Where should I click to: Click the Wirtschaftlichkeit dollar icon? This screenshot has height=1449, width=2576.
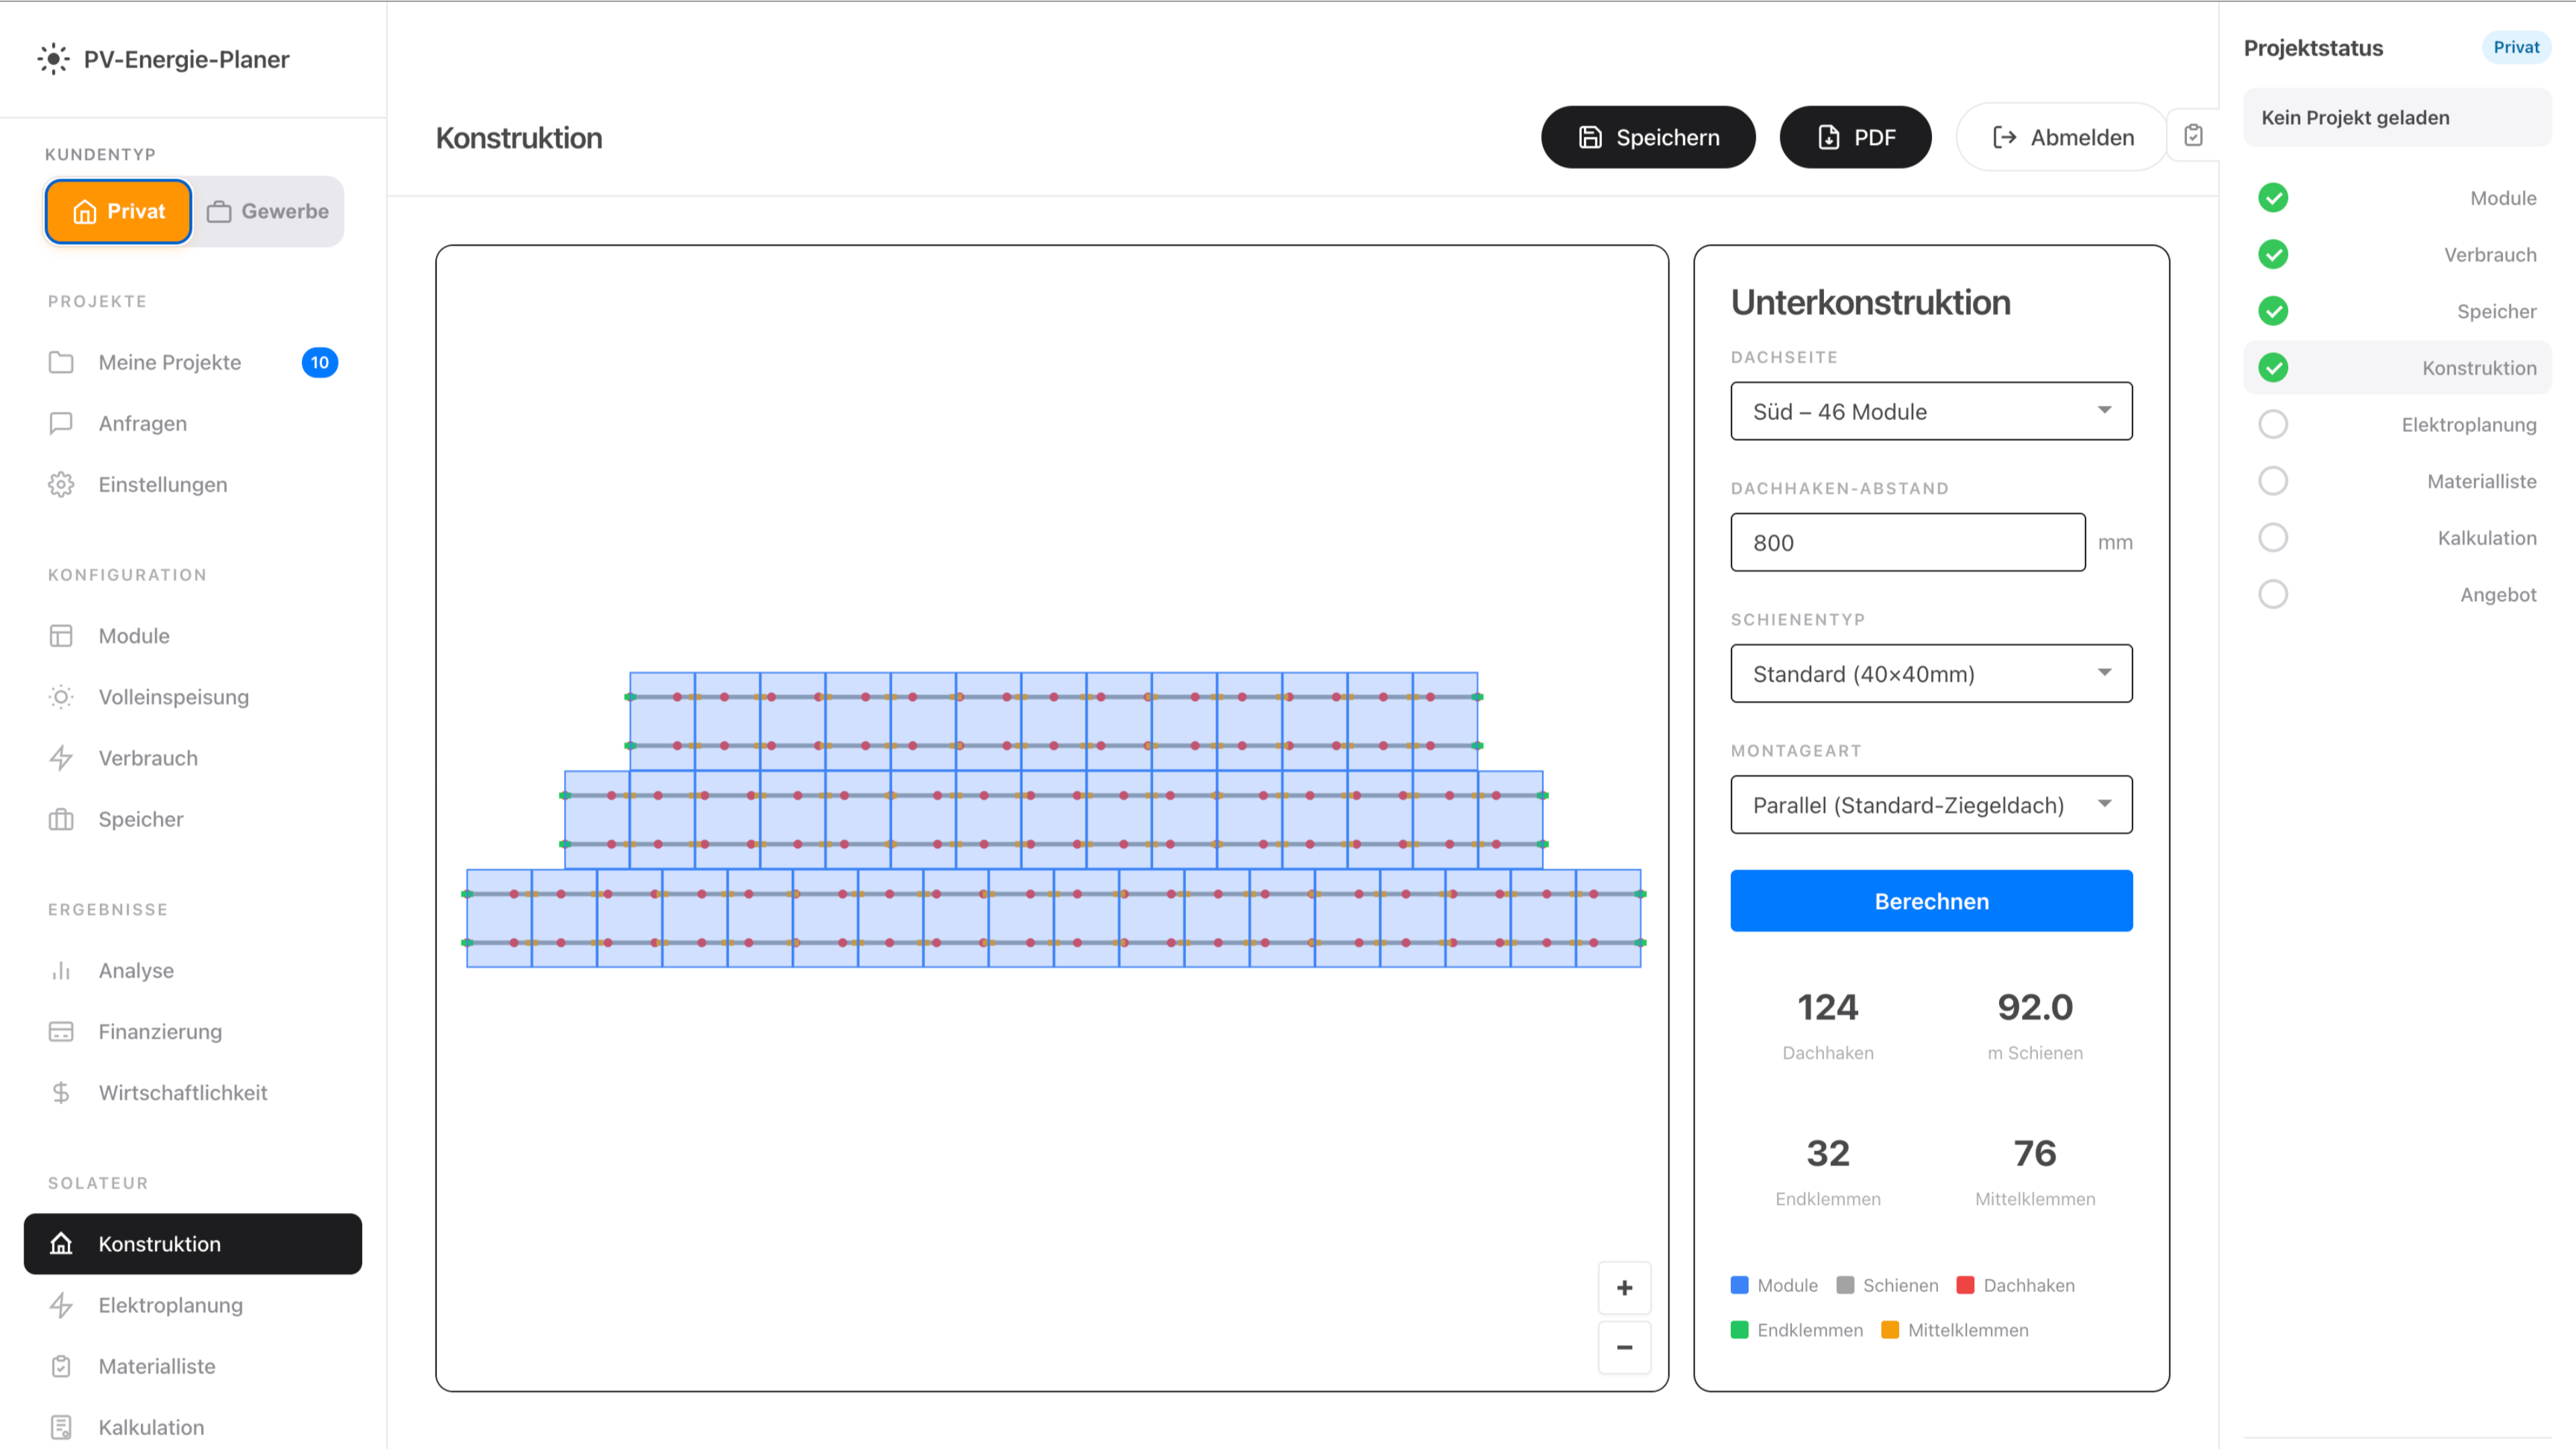pos(61,1093)
